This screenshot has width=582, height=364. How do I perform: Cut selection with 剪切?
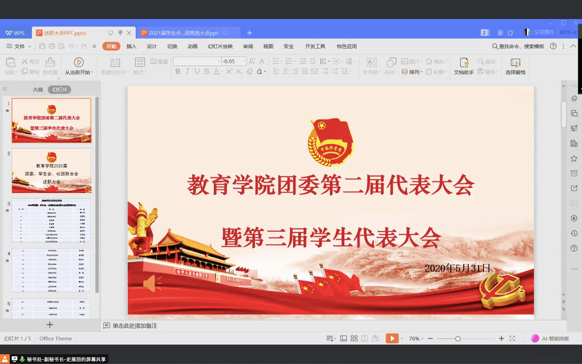tap(30, 61)
